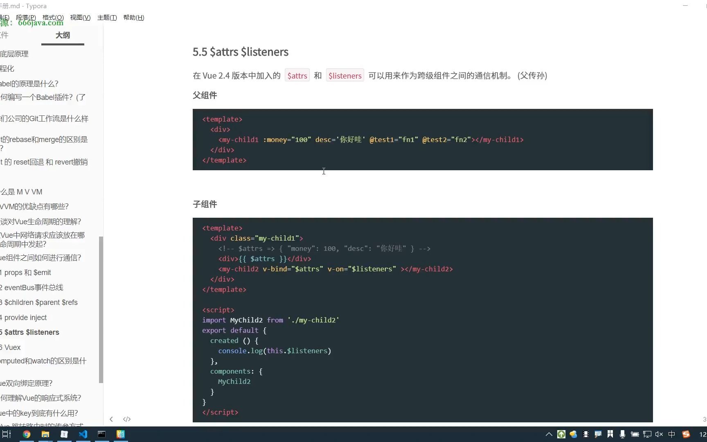Click the inline code '$attrs' in paragraph

[297, 76]
